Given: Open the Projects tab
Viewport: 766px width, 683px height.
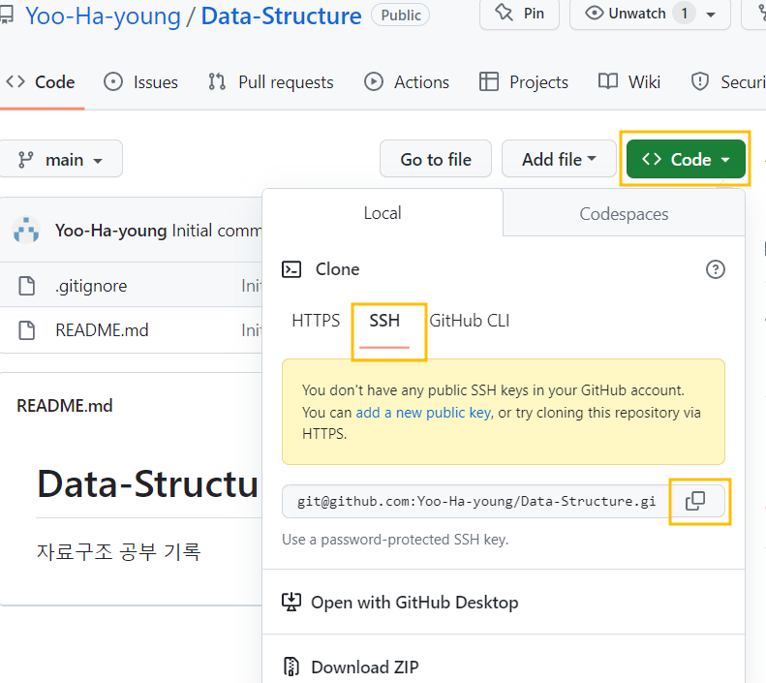Looking at the screenshot, I should [524, 82].
